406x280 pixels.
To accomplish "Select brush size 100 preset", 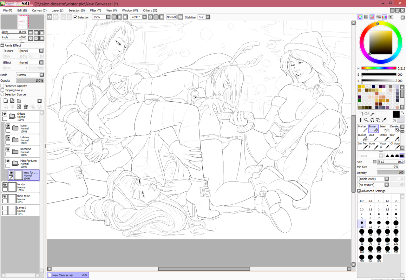I will click(387, 241).
